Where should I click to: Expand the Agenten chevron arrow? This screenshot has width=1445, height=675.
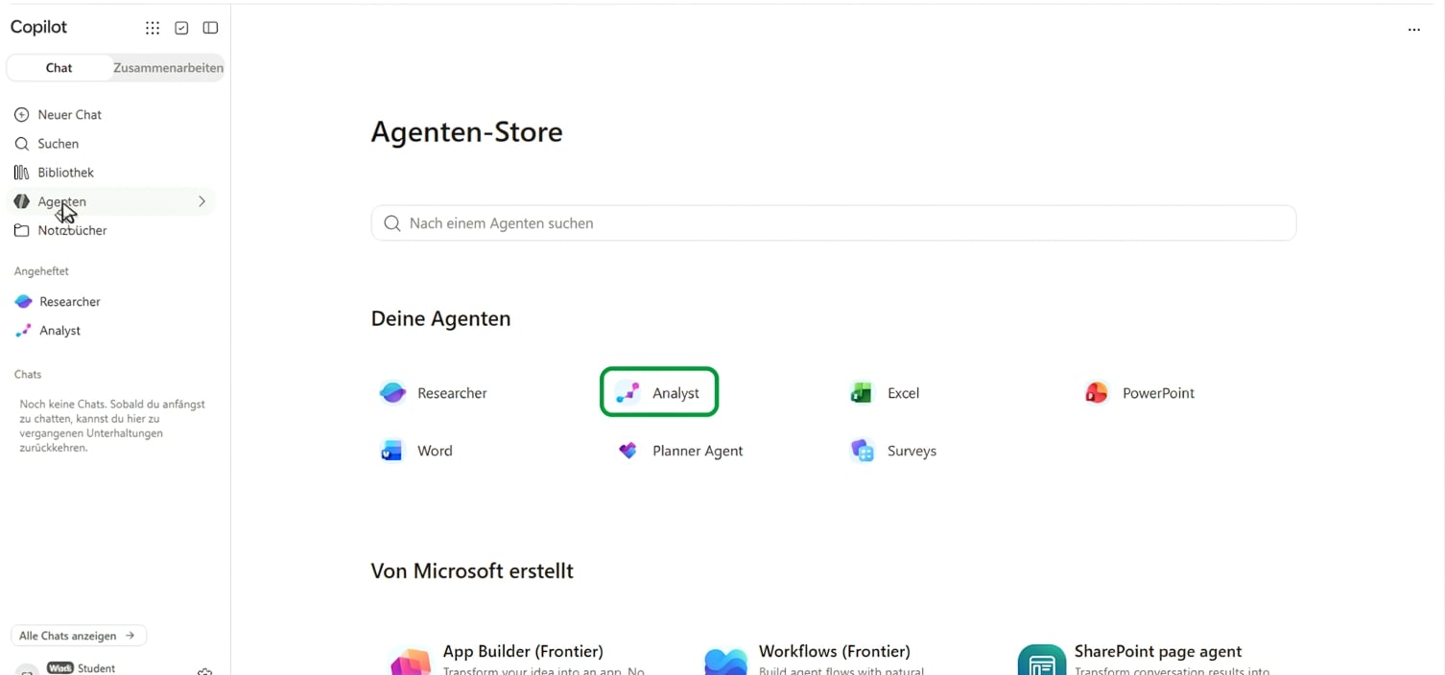201,201
